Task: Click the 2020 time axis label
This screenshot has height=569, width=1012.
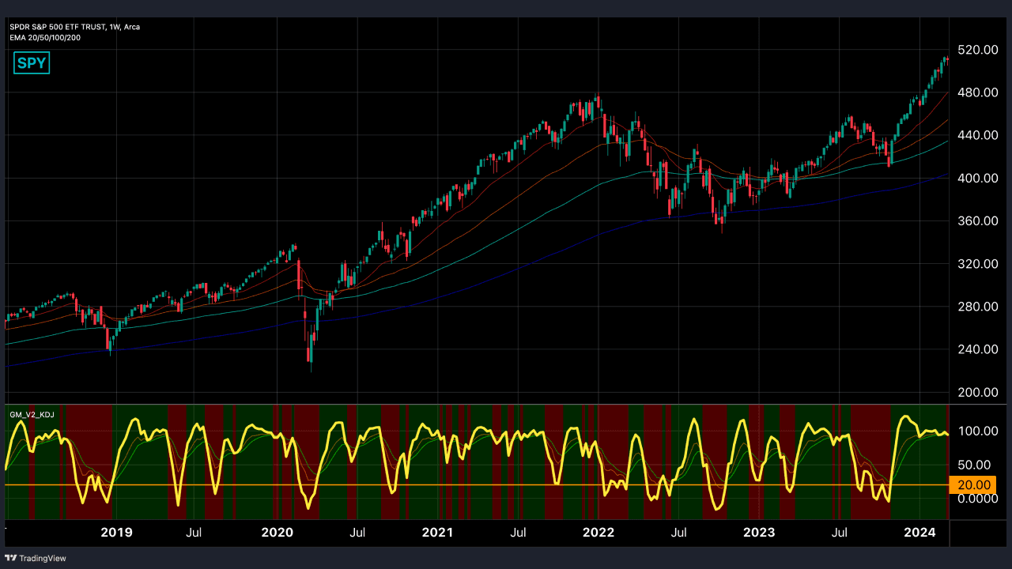Action: pos(277,532)
